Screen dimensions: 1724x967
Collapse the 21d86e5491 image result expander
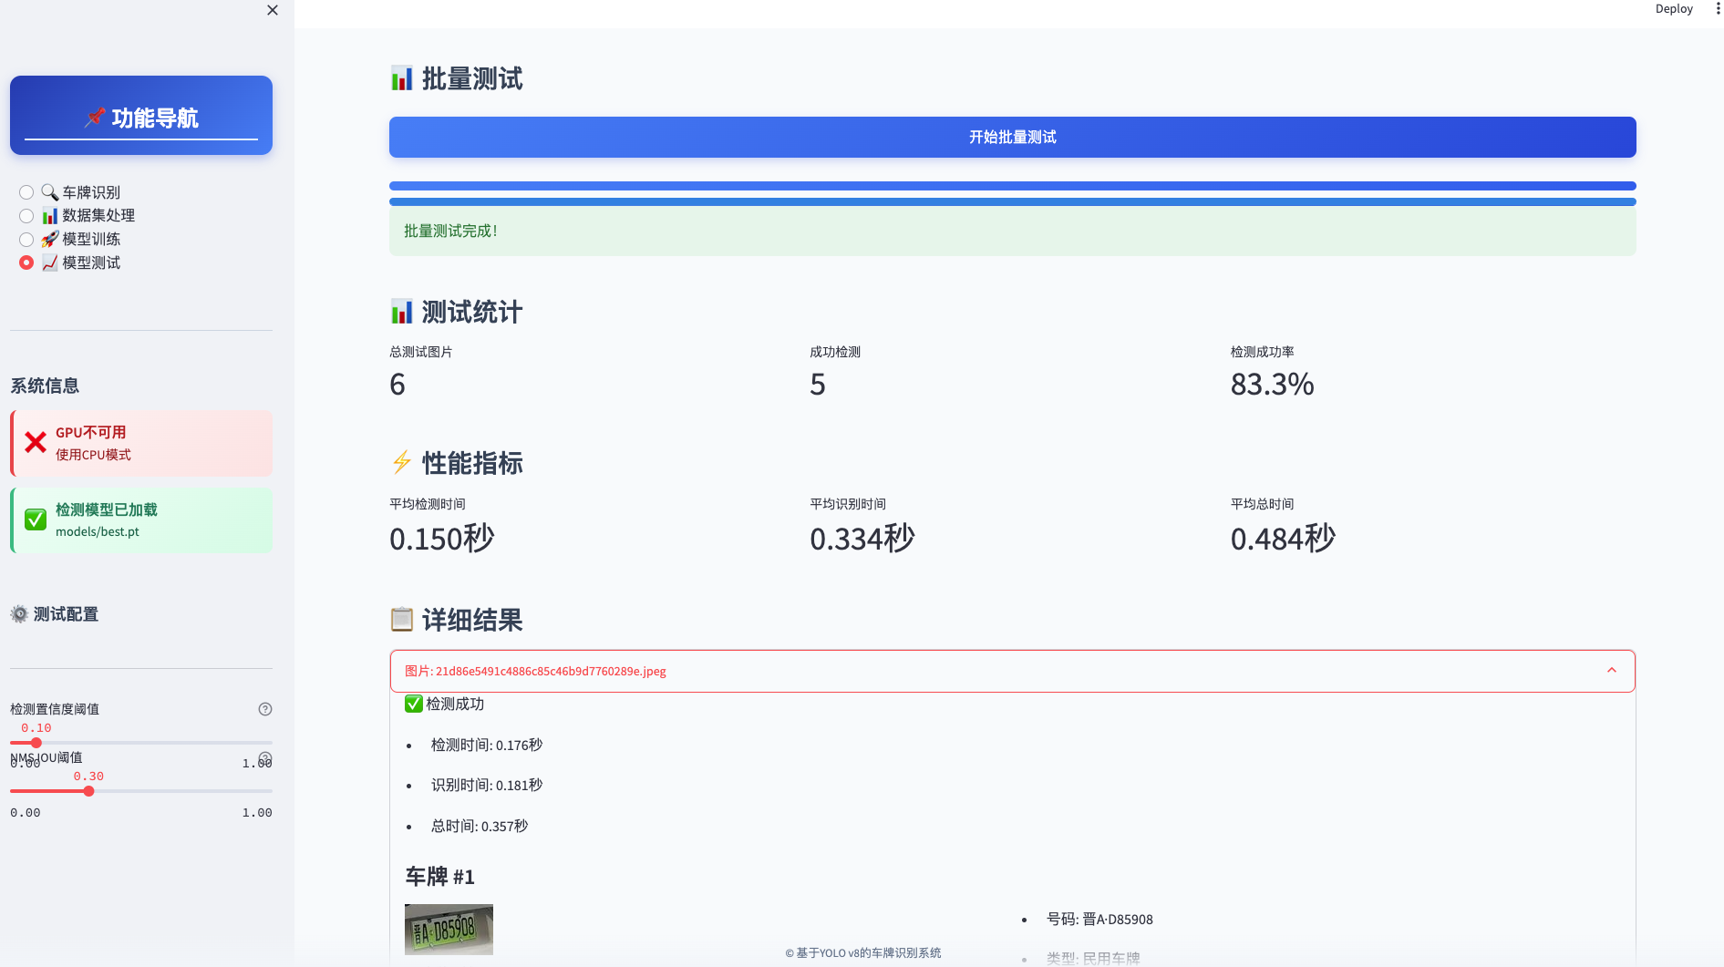point(1612,671)
